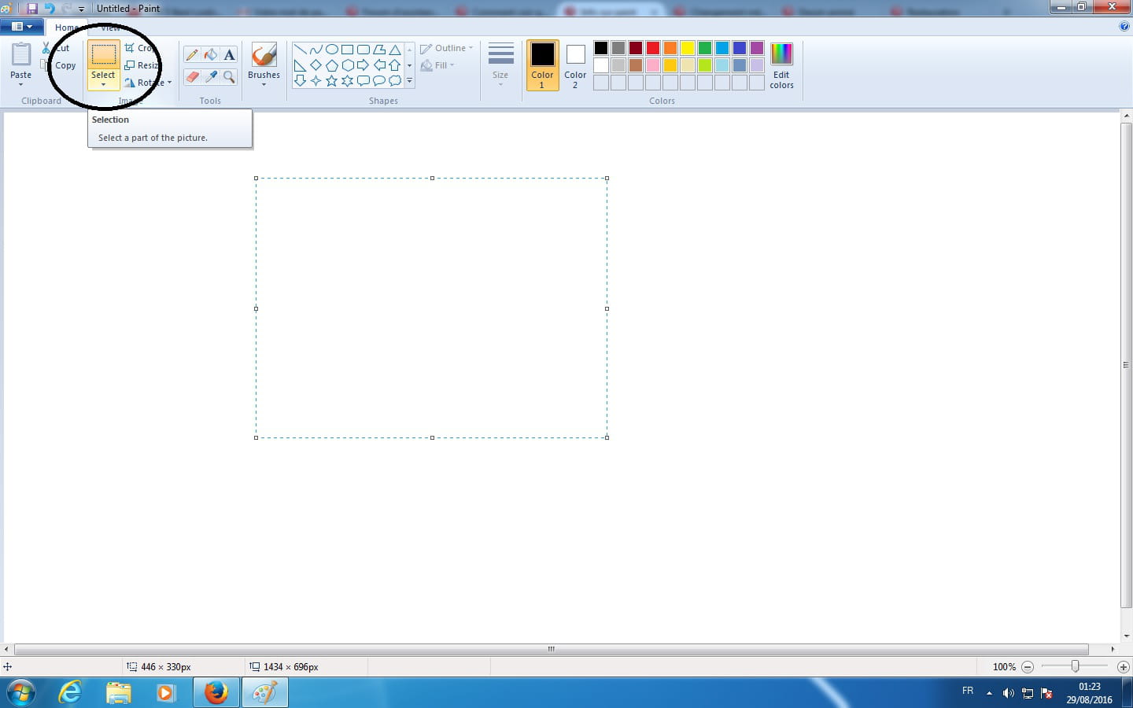This screenshot has height=708, width=1133.
Task: Switch to the View ribbon tab
Action: click(x=111, y=28)
